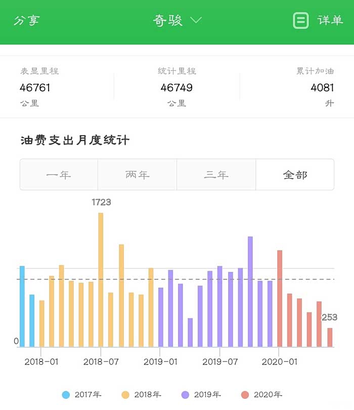The height and width of the screenshot is (410, 354).
Task: Open the 累计加油 4081 stat
Action: [322, 87]
